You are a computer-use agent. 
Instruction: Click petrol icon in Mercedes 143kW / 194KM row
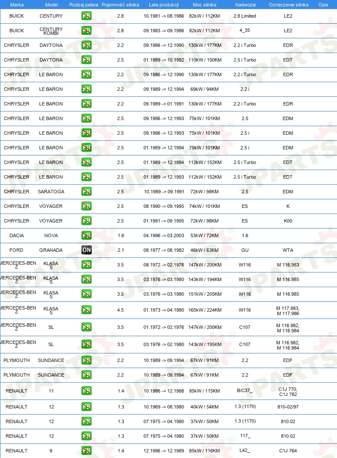86,279
